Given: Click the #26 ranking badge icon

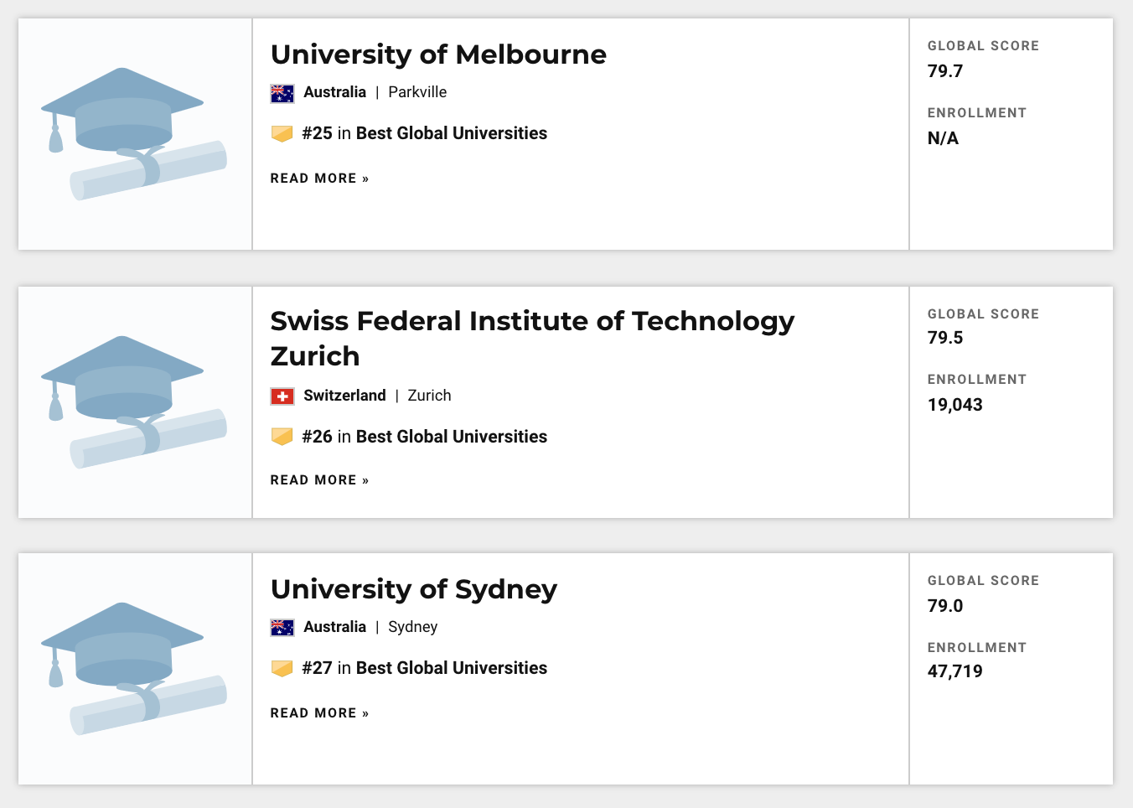Looking at the screenshot, I should click(282, 437).
